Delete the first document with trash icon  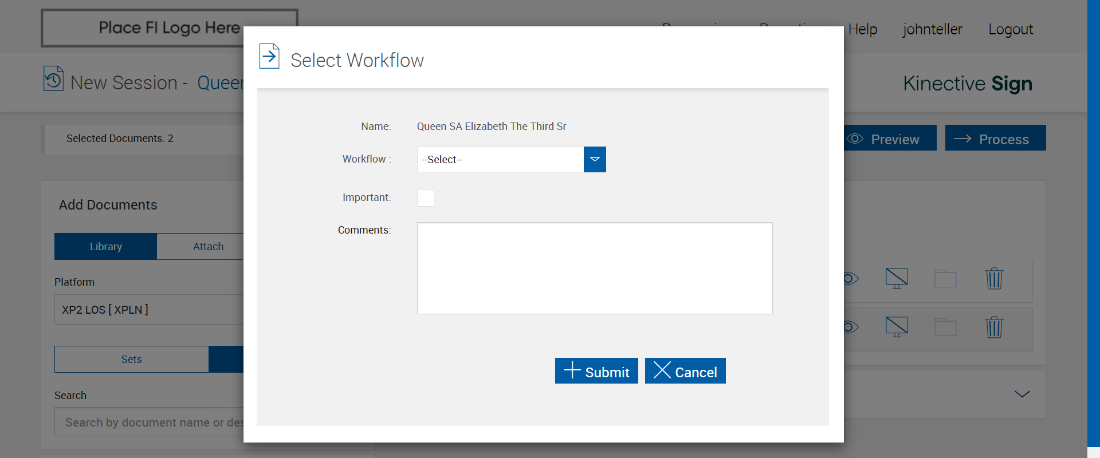(994, 279)
